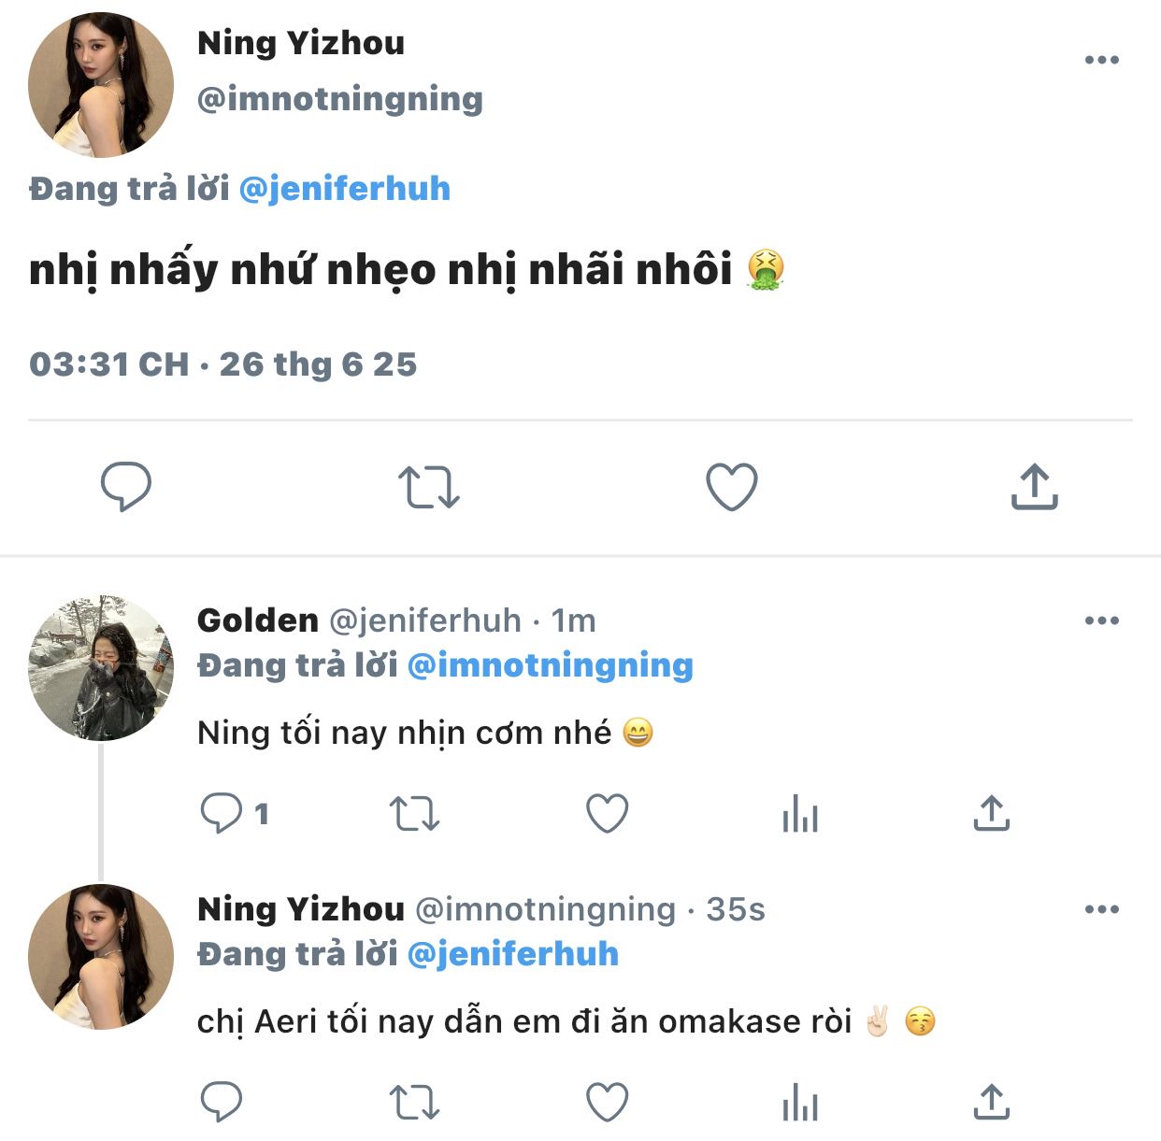View analytics for the omakase reply

[x=799, y=1103]
